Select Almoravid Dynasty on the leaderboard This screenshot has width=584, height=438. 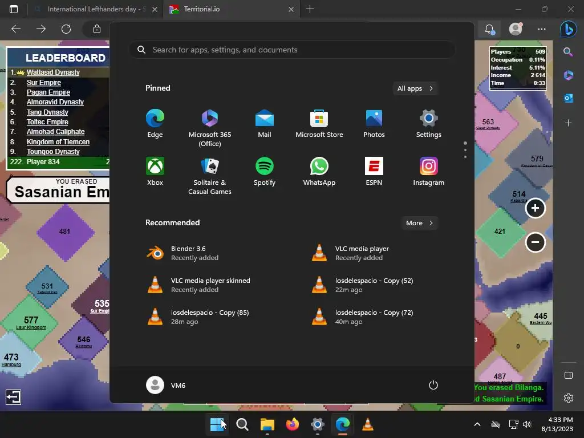pyautogui.click(x=55, y=102)
